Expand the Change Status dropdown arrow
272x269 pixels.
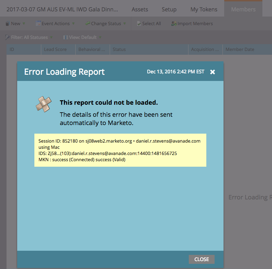pos(124,23)
